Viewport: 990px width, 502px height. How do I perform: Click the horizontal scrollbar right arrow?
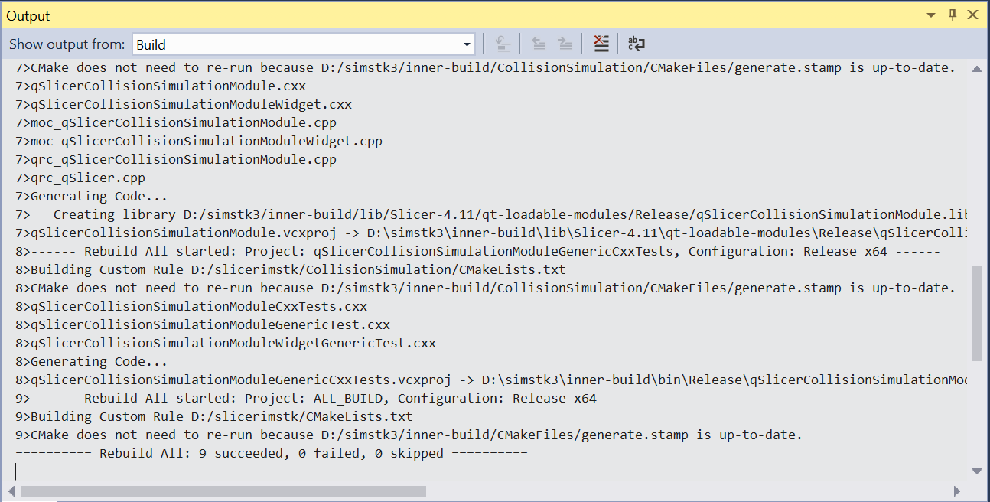[x=956, y=491]
